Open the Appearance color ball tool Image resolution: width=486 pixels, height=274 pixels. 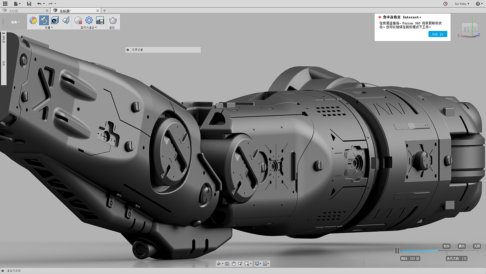(x=33, y=20)
